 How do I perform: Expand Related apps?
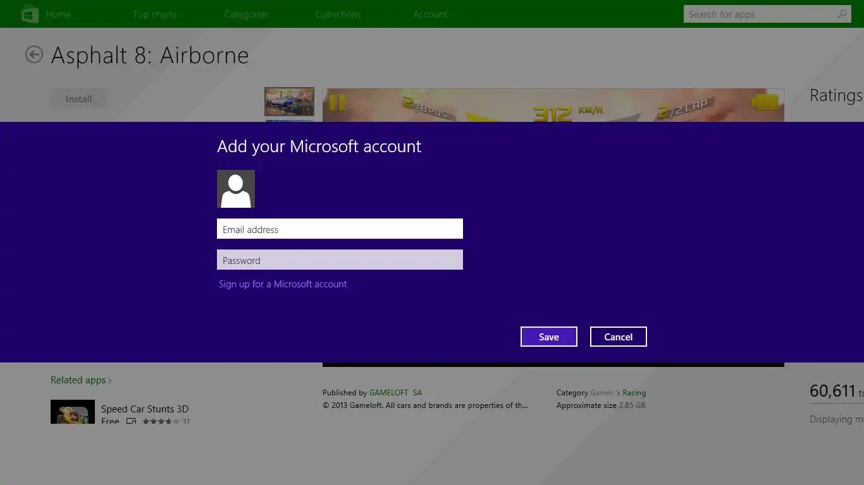[x=81, y=380]
